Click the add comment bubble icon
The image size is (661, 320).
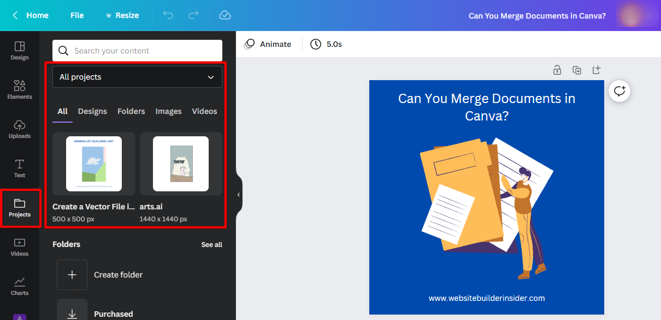tap(619, 91)
